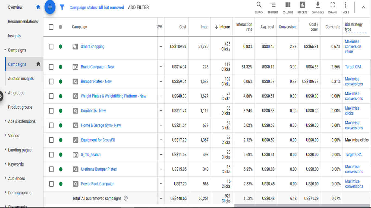Expand the Audiences sidebar section
Viewport: 371px width, 208px height.
point(5,178)
